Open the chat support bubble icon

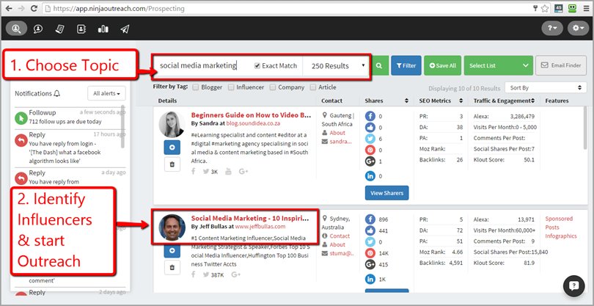[x=574, y=286]
